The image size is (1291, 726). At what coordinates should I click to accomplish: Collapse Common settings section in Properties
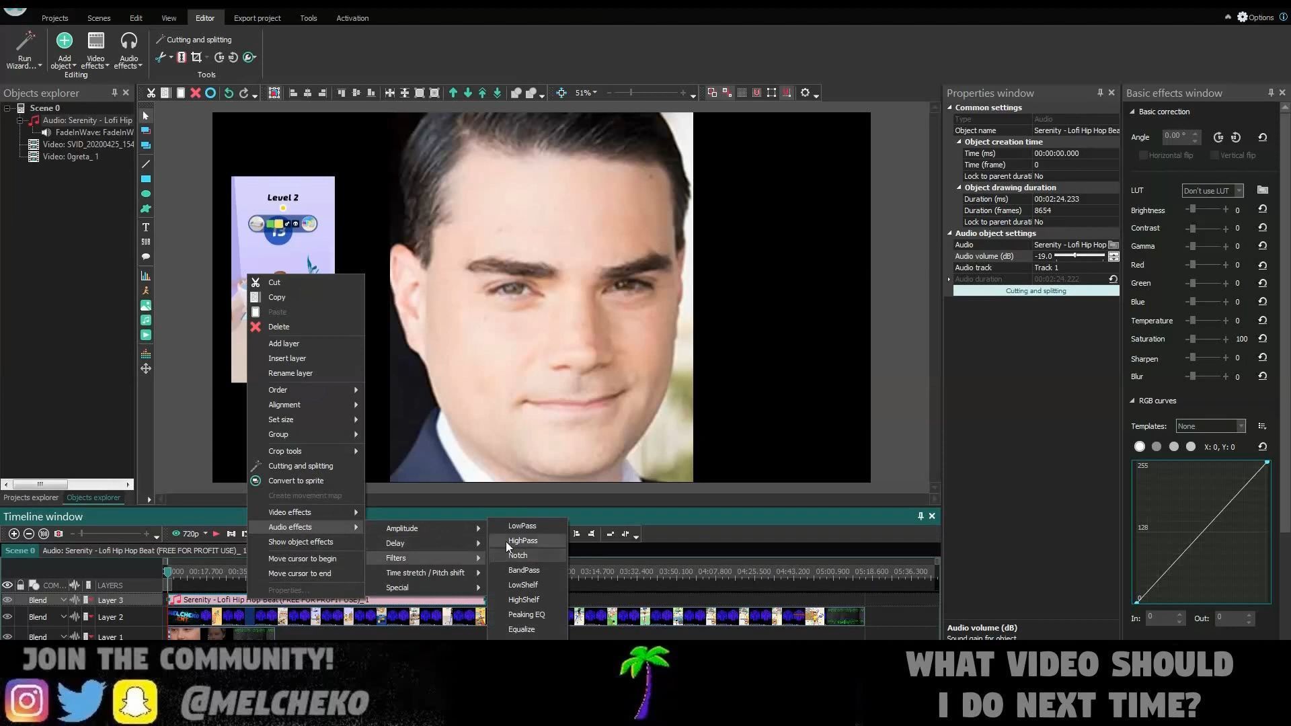(x=950, y=108)
